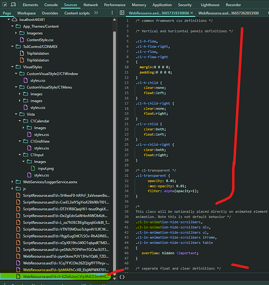Viewport: 269px width, 285px height.
Task: Open the Elements panel tab
Action: tap(30, 5)
